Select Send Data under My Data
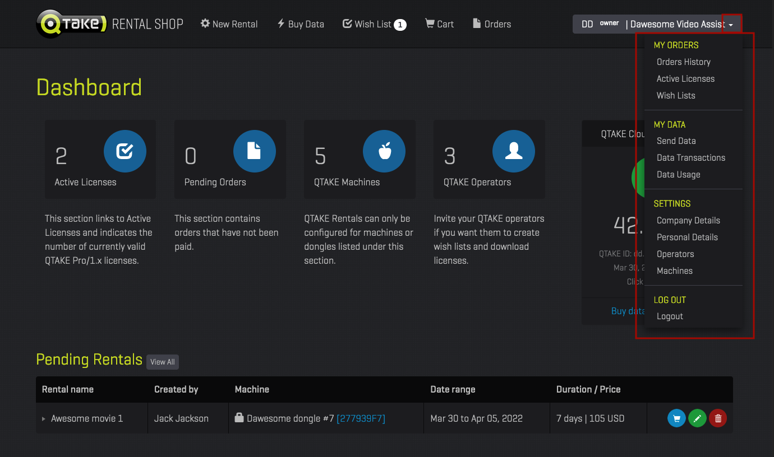774x457 pixels. click(x=676, y=141)
